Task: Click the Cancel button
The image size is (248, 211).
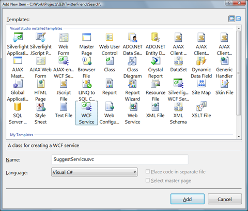Action: (225, 199)
